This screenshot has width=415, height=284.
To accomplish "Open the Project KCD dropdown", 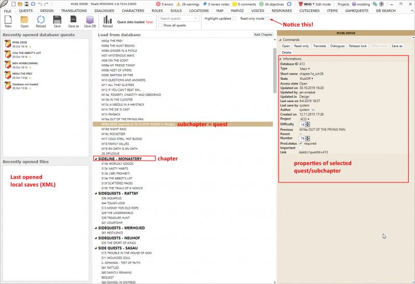I will click(305, 119).
